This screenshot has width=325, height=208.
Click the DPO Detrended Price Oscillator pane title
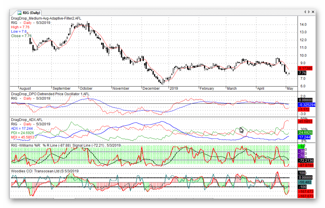pos(50,94)
